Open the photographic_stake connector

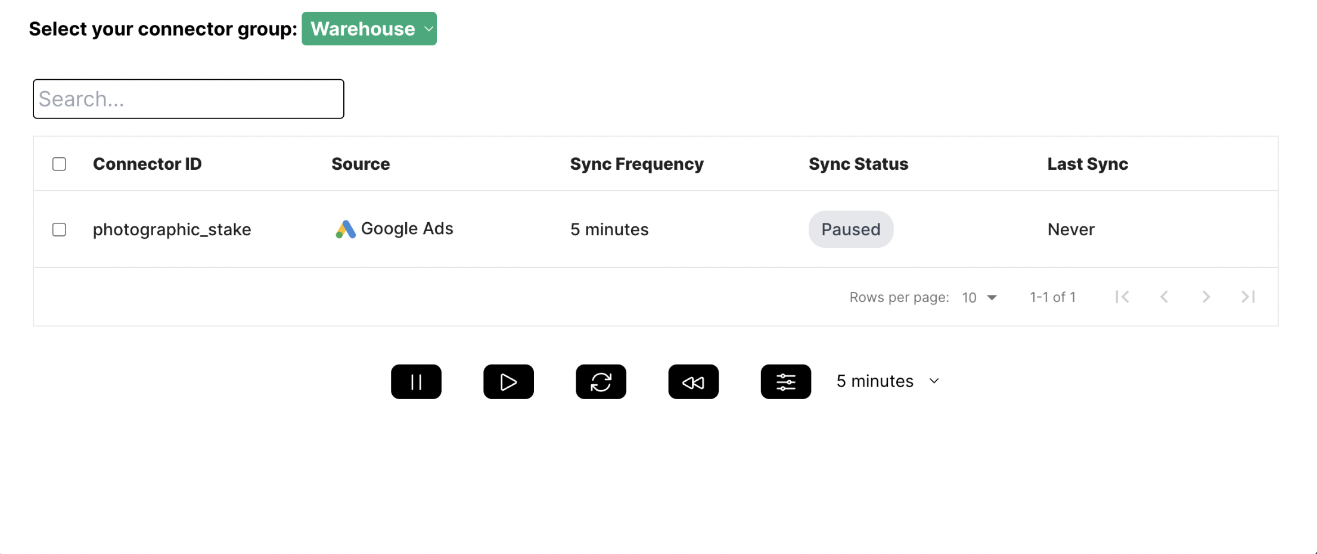(172, 229)
